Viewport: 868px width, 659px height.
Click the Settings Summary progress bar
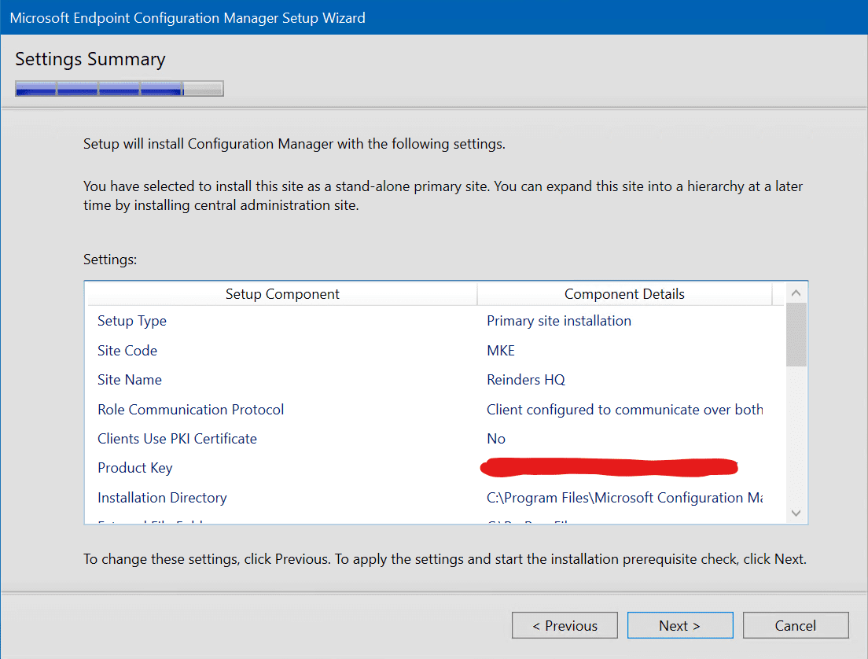[x=119, y=88]
